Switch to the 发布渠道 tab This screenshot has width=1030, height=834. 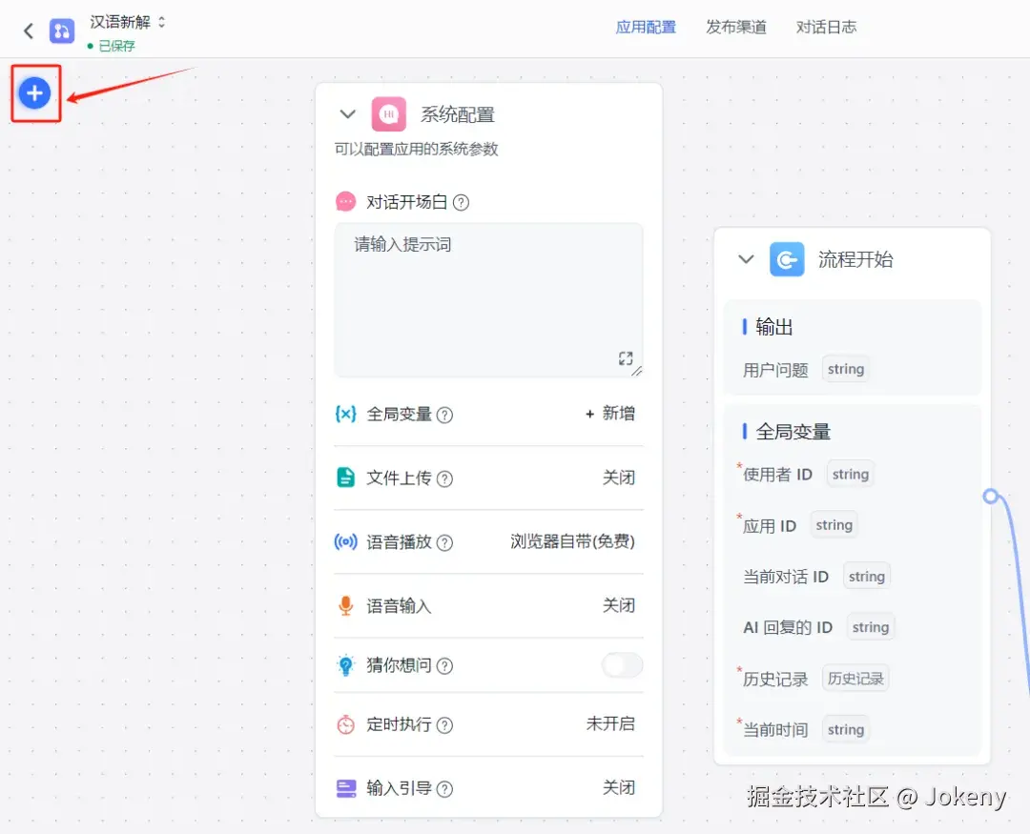click(736, 27)
